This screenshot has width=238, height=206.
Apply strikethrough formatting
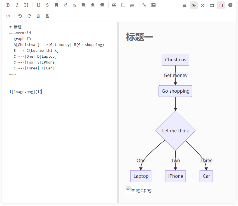point(47,5)
